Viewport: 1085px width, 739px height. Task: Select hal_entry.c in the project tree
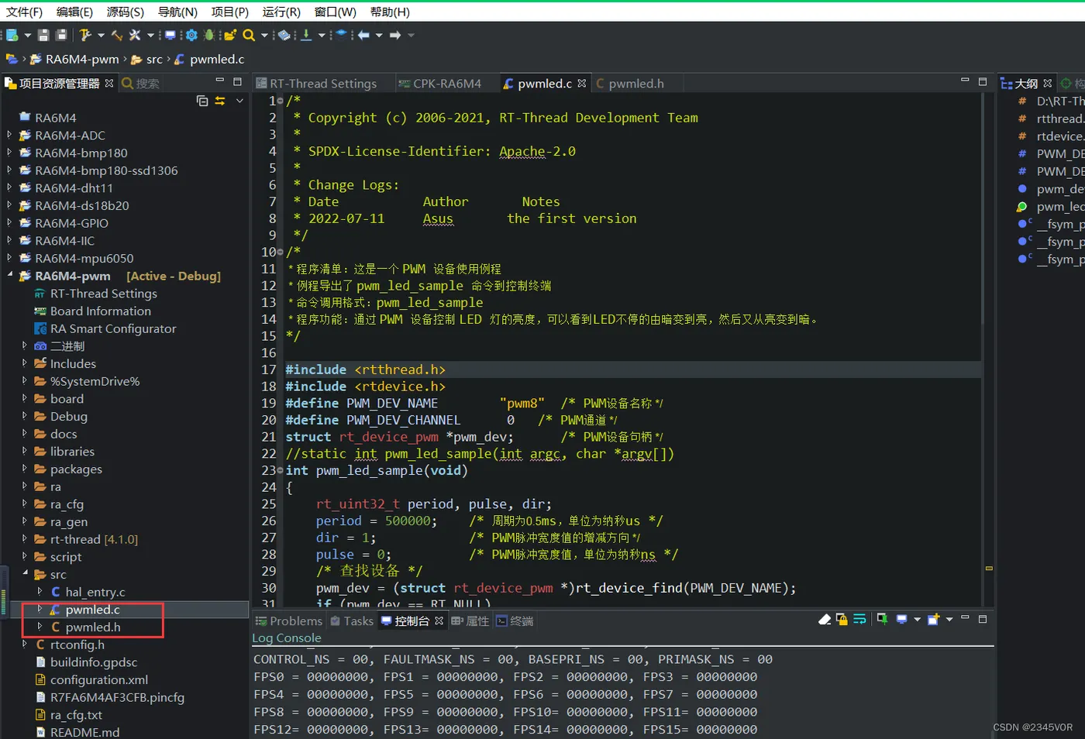point(95,592)
